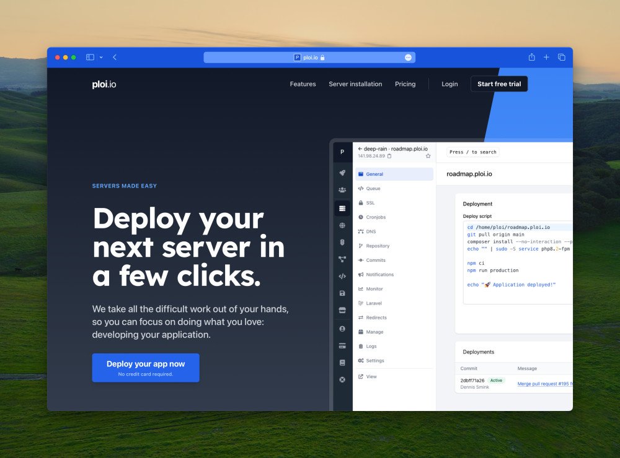Click the commit hash 2dbff71a26
The height and width of the screenshot is (458, 620).
click(x=472, y=381)
